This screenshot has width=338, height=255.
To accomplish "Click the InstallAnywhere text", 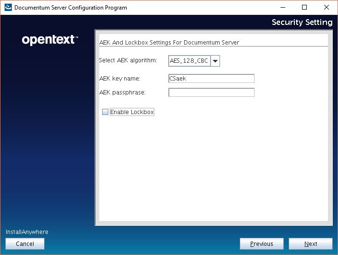I will click(x=27, y=232).
